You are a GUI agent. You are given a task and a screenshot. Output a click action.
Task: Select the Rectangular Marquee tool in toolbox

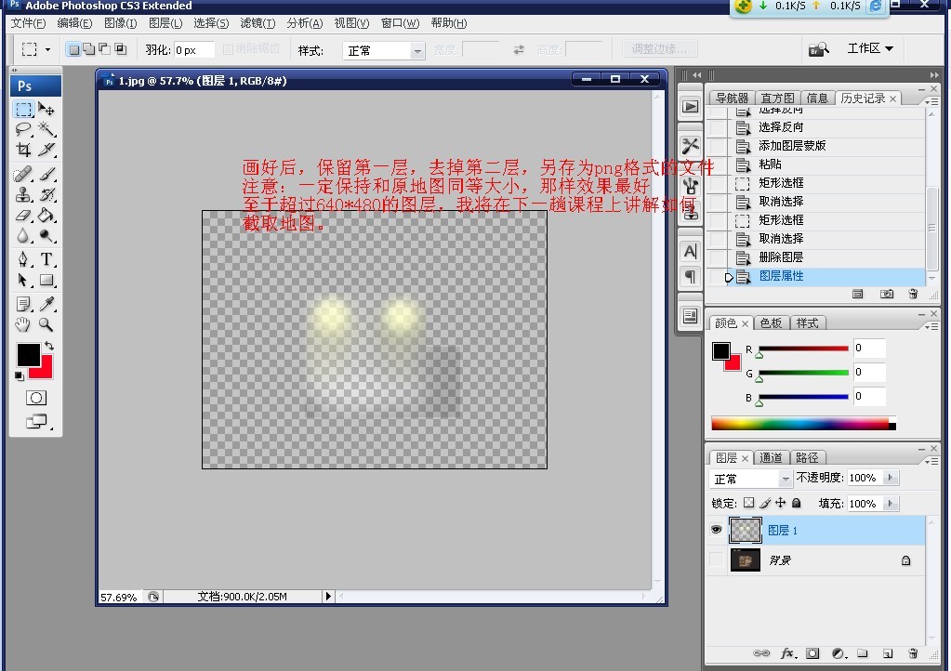[23, 109]
